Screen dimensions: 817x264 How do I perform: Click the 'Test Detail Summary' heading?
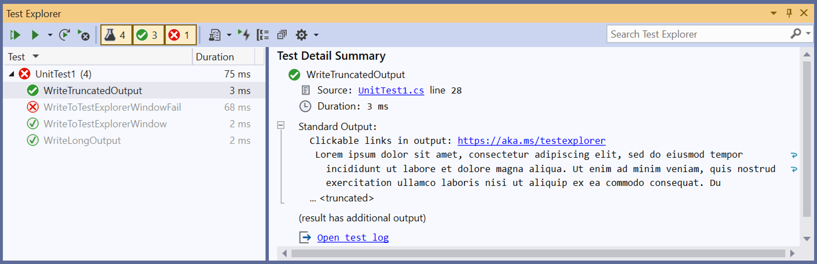coord(332,56)
